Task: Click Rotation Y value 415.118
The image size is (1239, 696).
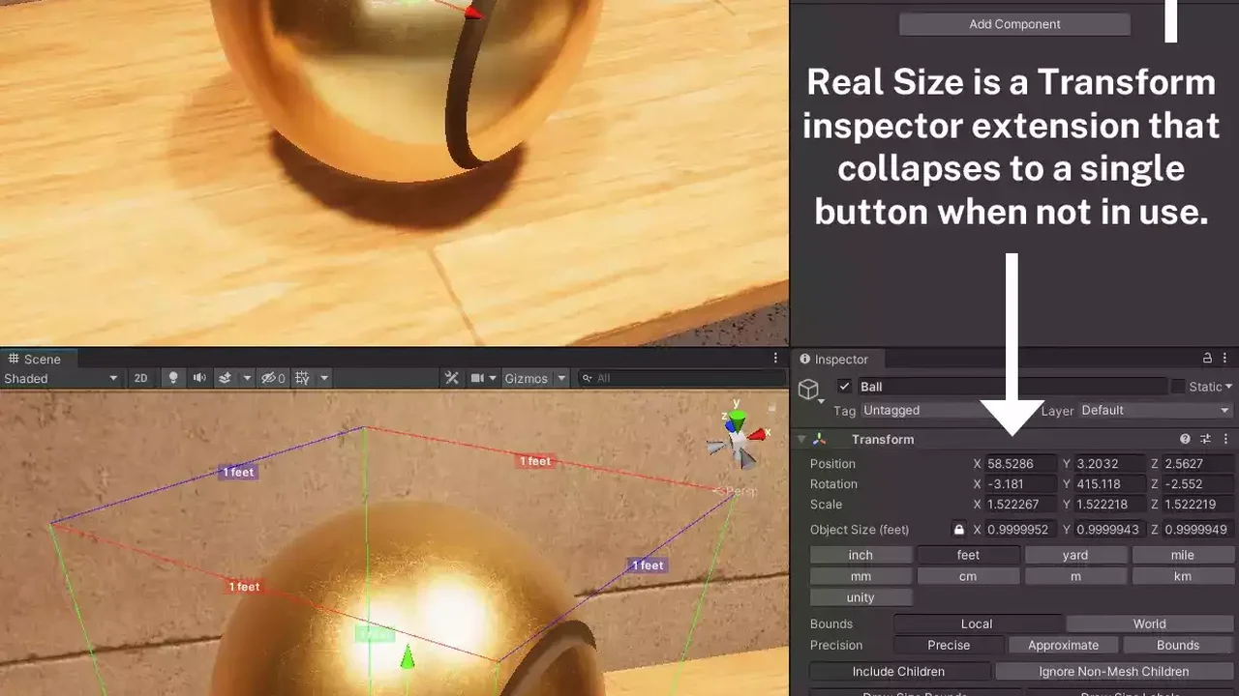Action: pos(1109,484)
